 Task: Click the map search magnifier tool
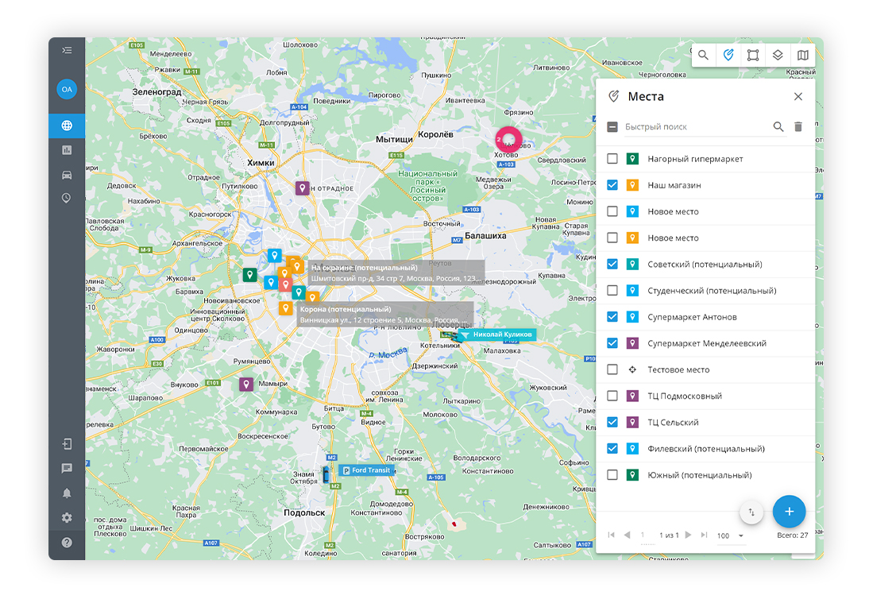pyautogui.click(x=703, y=55)
